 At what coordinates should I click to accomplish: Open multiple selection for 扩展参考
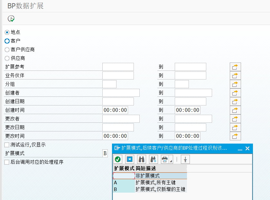pos(235,67)
